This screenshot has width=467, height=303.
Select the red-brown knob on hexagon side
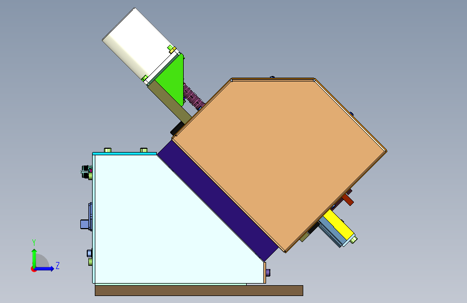pyautogui.click(x=348, y=199)
